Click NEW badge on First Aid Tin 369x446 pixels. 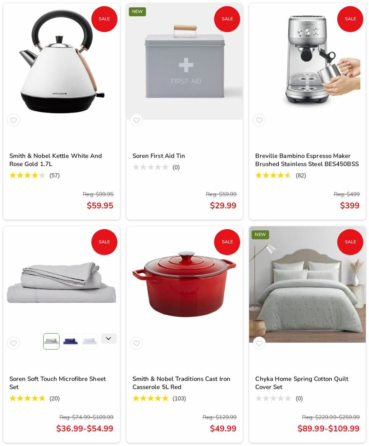coord(137,11)
